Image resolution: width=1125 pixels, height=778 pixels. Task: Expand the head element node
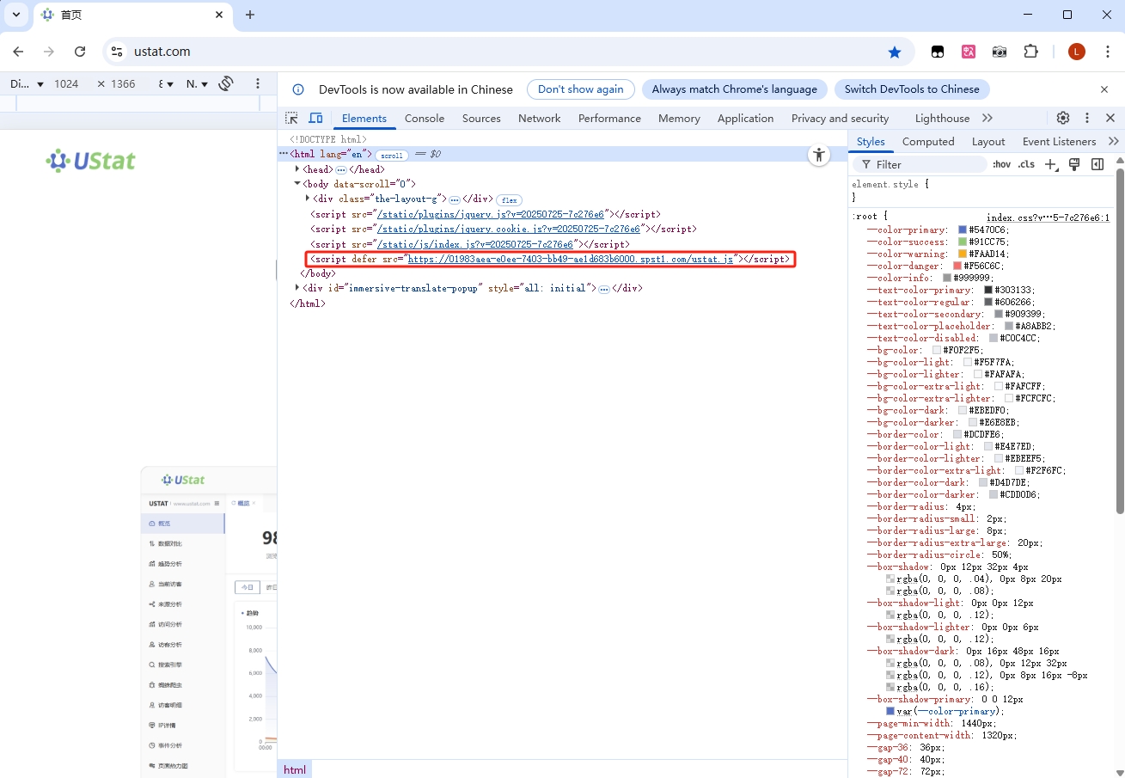[x=297, y=169]
